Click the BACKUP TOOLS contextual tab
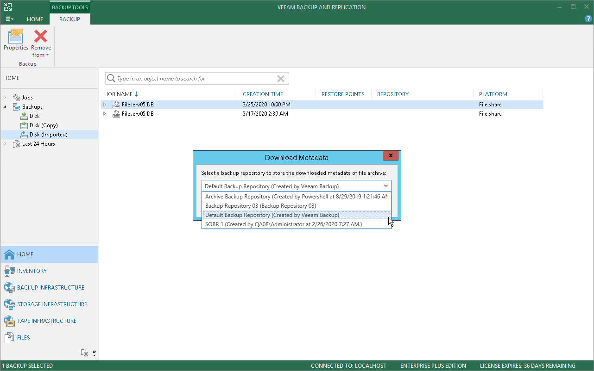Image resolution: width=594 pixels, height=371 pixels. coord(70,7)
